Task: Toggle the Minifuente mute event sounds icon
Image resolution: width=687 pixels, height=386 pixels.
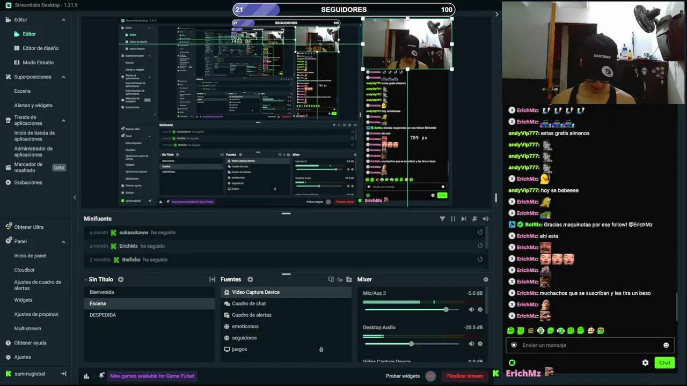Action: (x=474, y=219)
